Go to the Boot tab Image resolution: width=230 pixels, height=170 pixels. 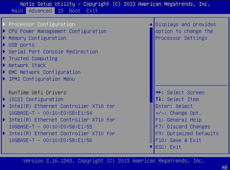[x=75, y=11]
